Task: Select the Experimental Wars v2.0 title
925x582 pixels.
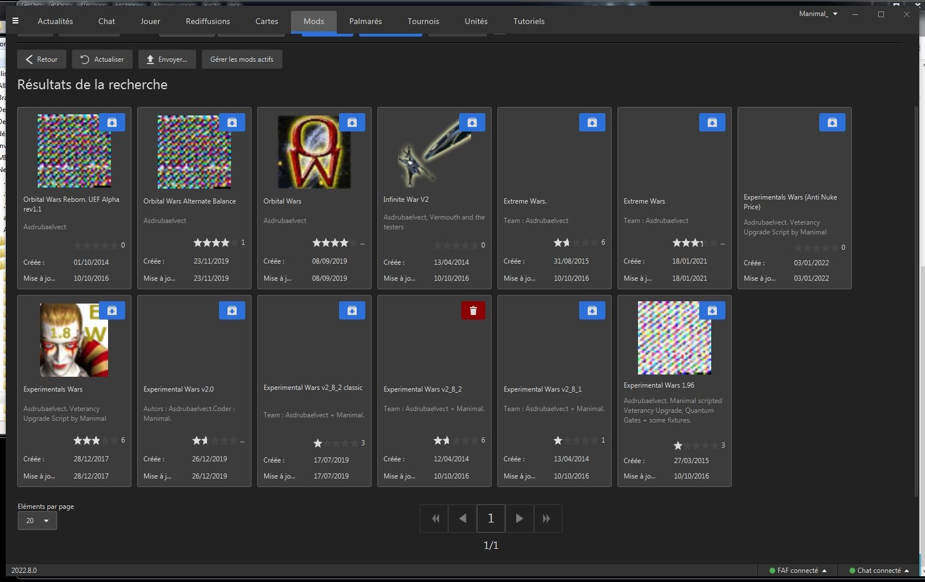Action: coord(178,389)
